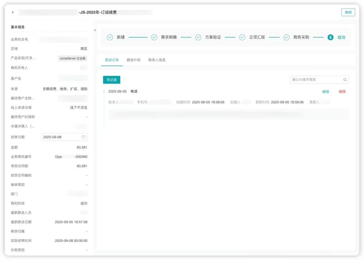Click the 写记录 button
The image size is (364, 260).
[112, 80]
